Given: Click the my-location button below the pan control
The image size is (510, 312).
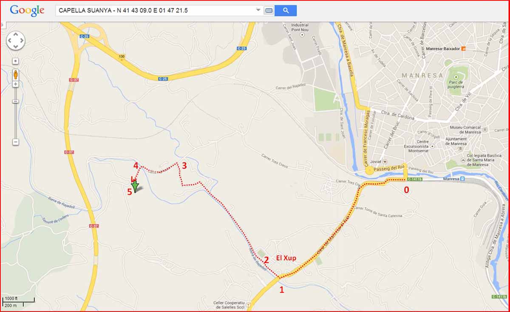Looking at the screenshot, I should tap(16, 61).
